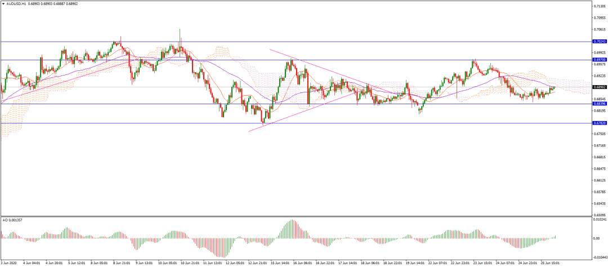Image resolution: width=608 pixels, height=267 pixels.
Task: Click the 3 Jun 2020 time label
Action: (x=8, y=262)
